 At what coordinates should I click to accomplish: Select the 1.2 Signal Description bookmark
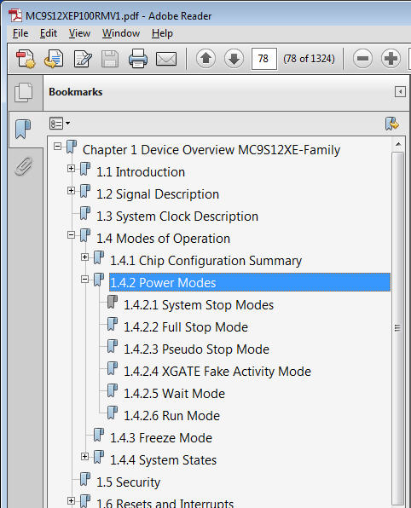(x=158, y=194)
